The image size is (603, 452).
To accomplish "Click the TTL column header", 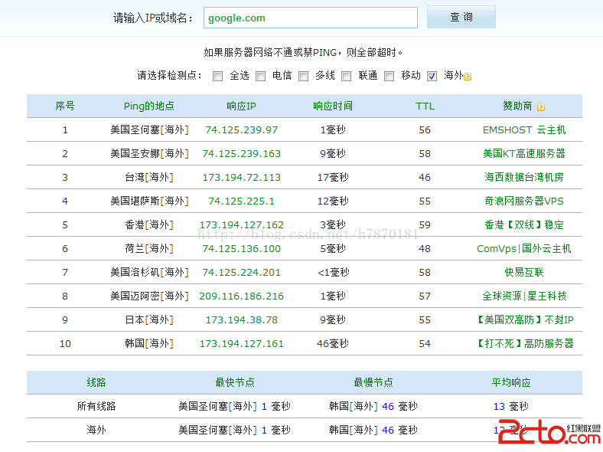I will pos(425,106).
